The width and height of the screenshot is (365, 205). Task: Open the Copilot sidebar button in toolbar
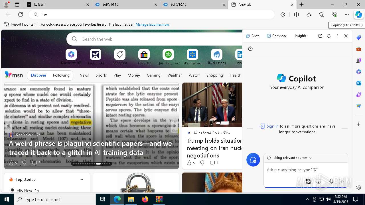point(358,15)
